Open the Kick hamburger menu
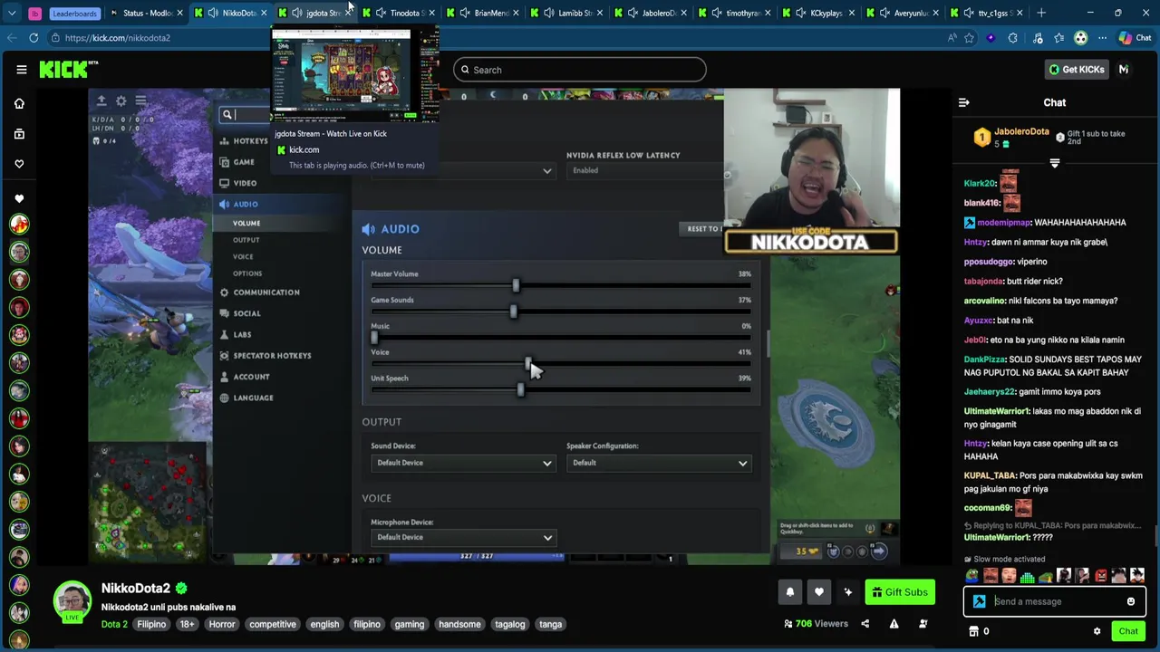The height and width of the screenshot is (652, 1160). [21, 70]
